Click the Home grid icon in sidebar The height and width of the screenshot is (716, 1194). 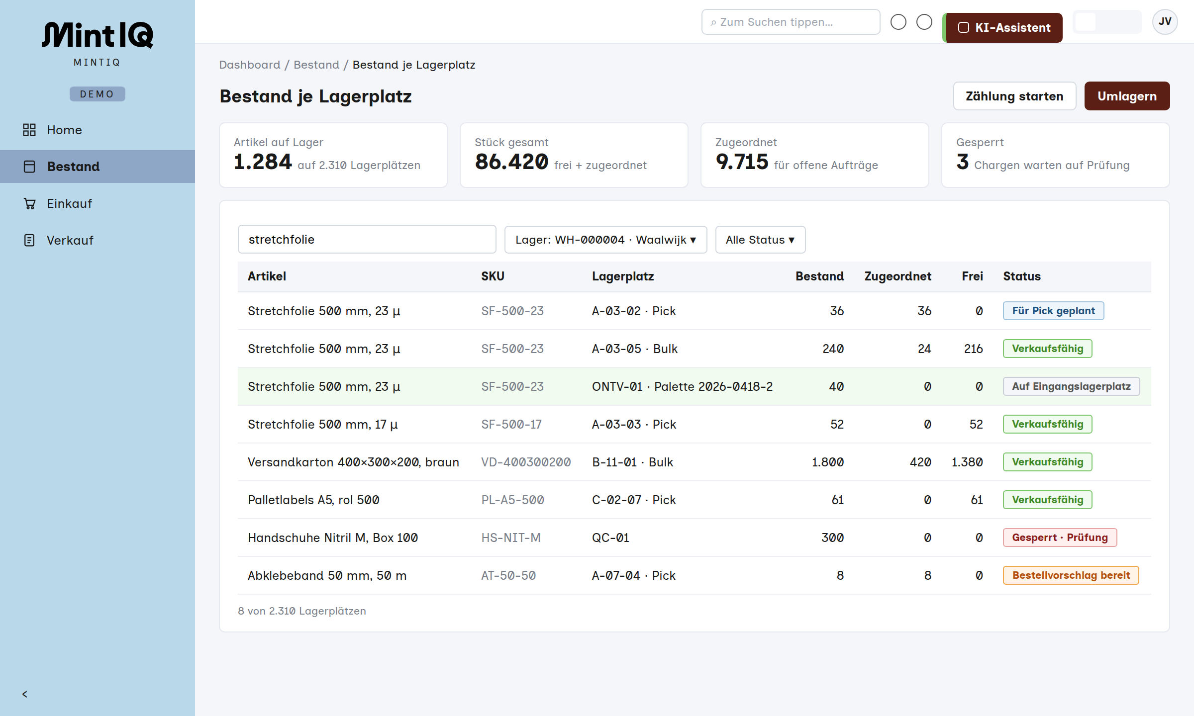coord(29,130)
